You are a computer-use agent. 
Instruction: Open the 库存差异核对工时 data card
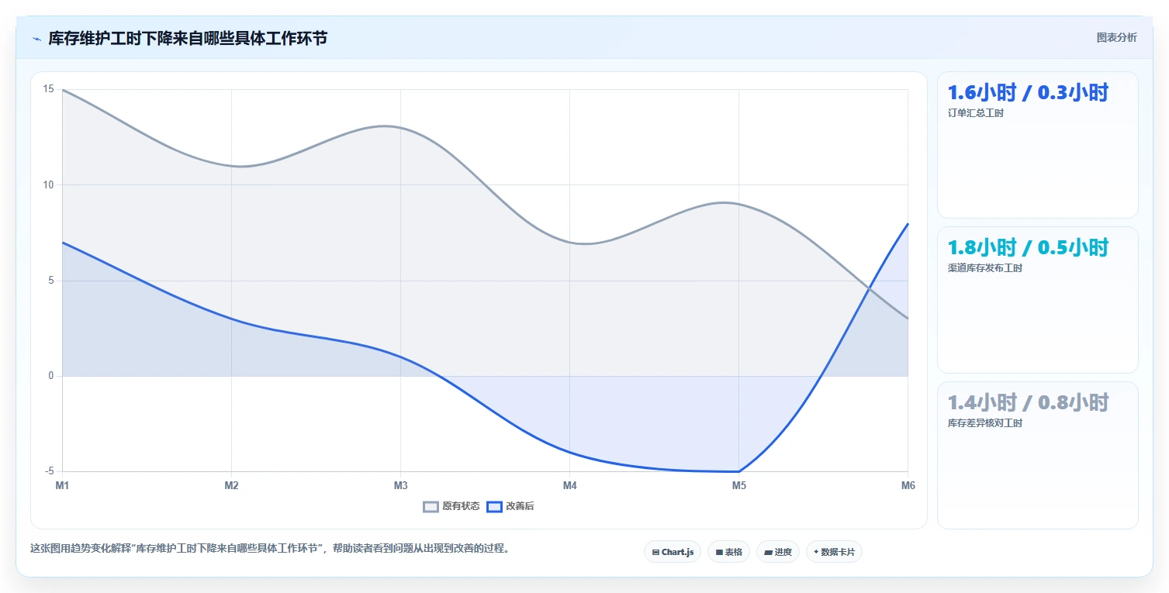[x=1038, y=455]
